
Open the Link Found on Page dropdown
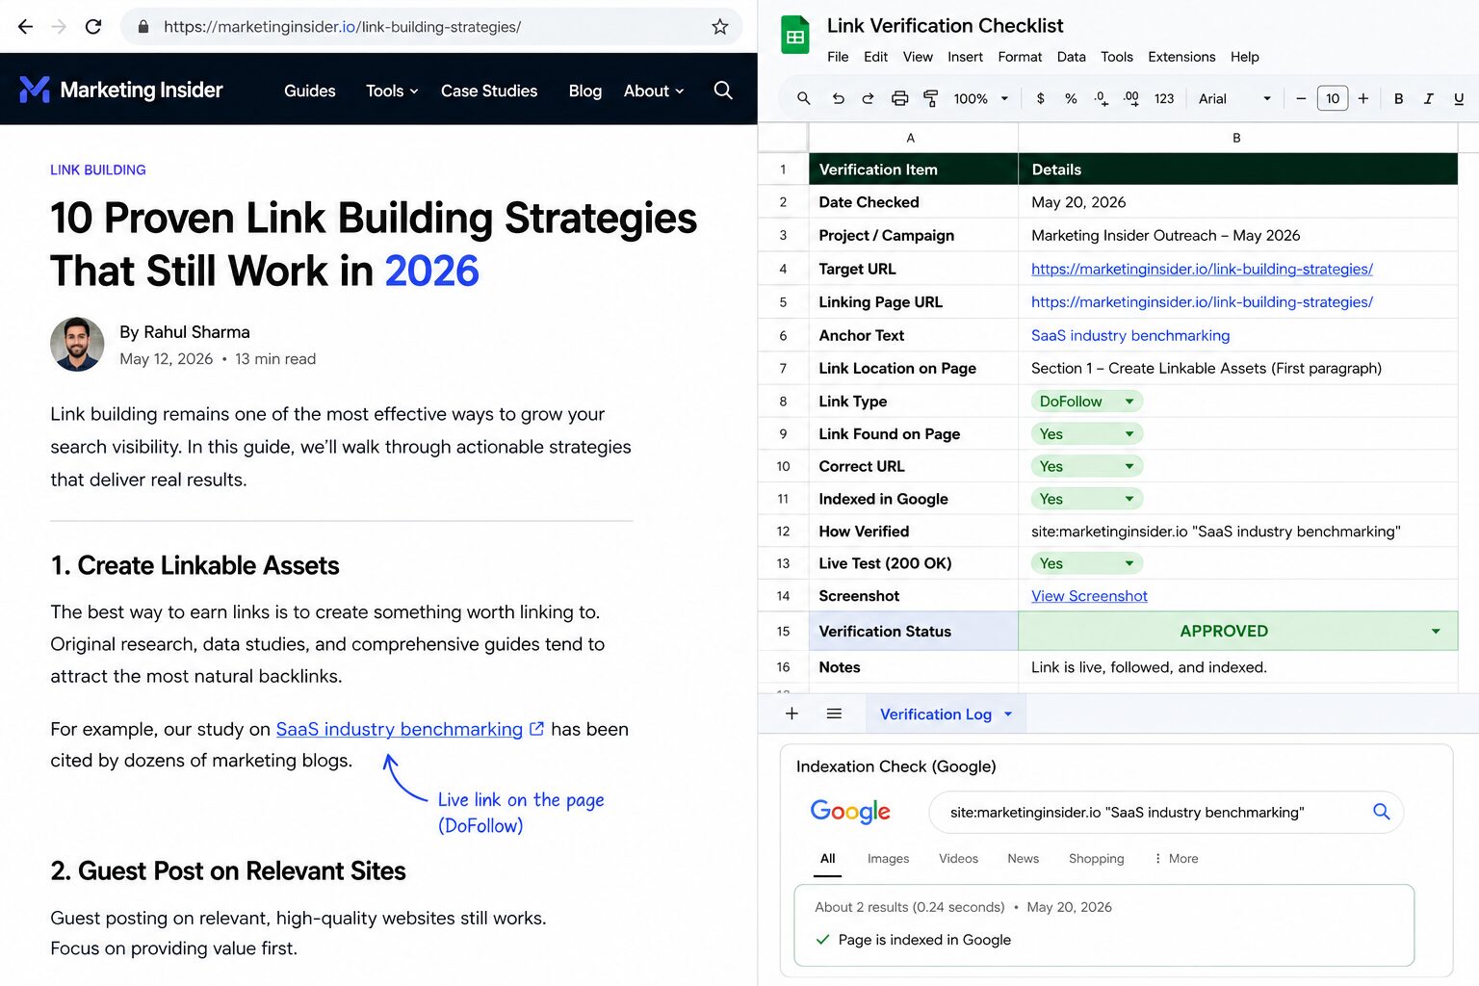point(1087,434)
